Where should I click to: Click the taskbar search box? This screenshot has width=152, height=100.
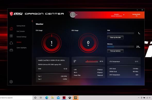pos(16,98)
